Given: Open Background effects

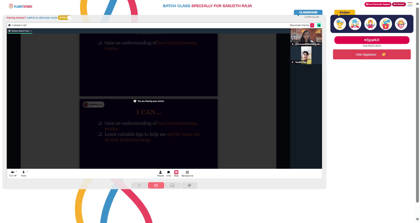Looking at the screenshot, I should coord(187,173).
